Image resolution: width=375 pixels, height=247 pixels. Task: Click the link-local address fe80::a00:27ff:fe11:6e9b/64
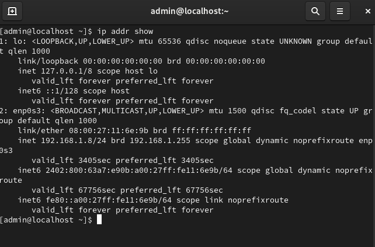tap(109, 200)
